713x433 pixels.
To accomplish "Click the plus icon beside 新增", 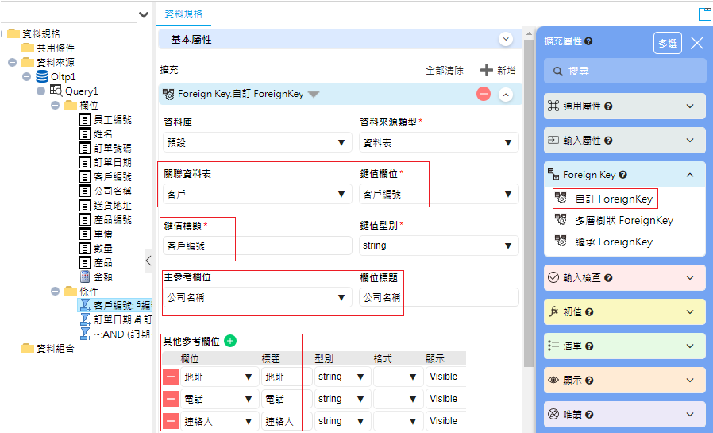I will [x=486, y=70].
